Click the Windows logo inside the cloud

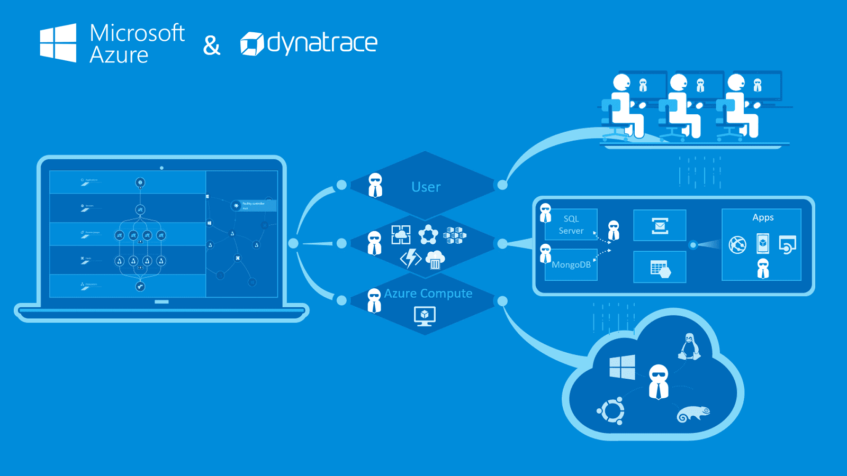point(622,367)
